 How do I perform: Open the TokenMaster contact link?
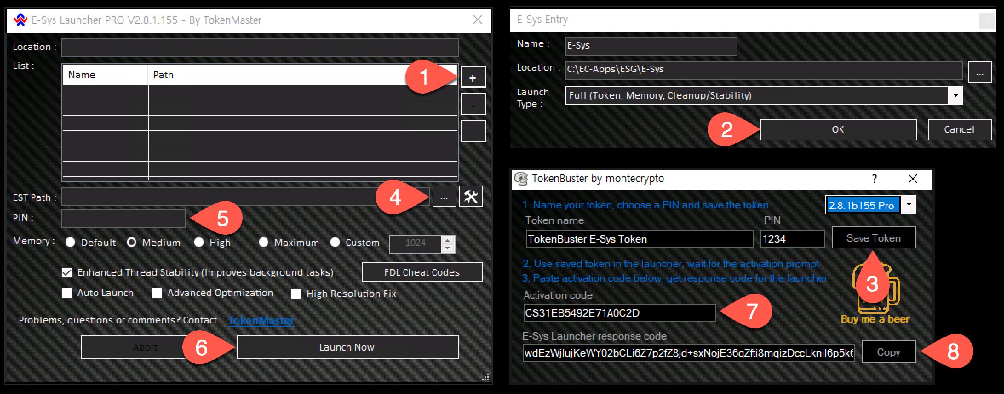pos(261,320)
